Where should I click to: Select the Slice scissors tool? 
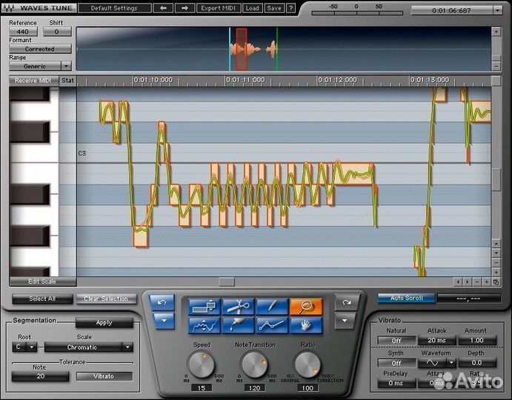238,306
